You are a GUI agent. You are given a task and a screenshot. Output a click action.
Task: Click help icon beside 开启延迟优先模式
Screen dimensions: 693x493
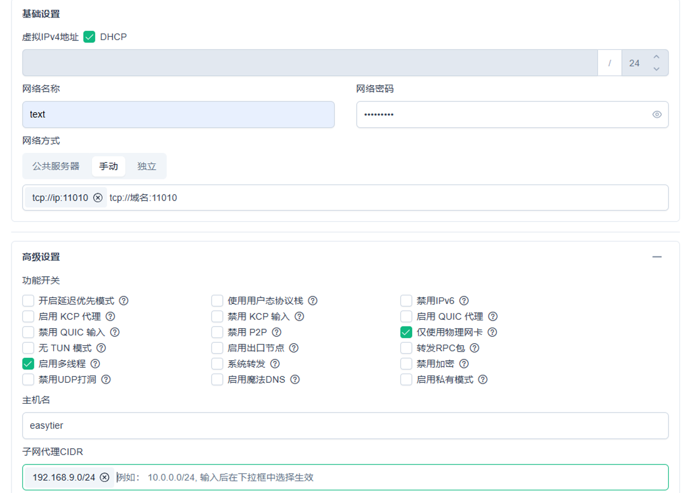pos(124,301)
